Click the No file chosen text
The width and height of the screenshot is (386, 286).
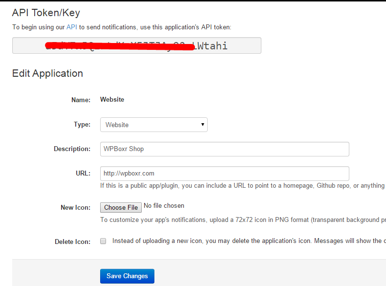point(164,206)
